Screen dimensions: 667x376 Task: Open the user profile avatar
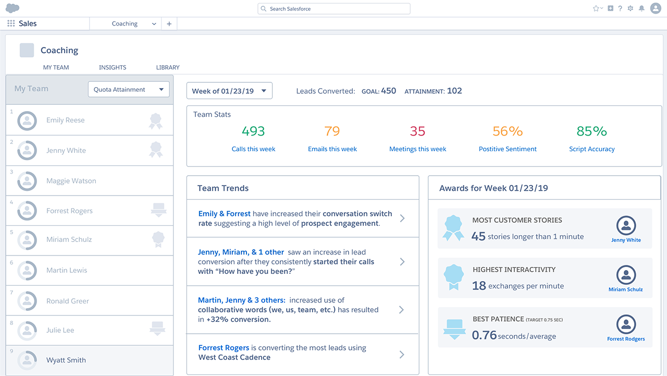[x=656, y=8]
